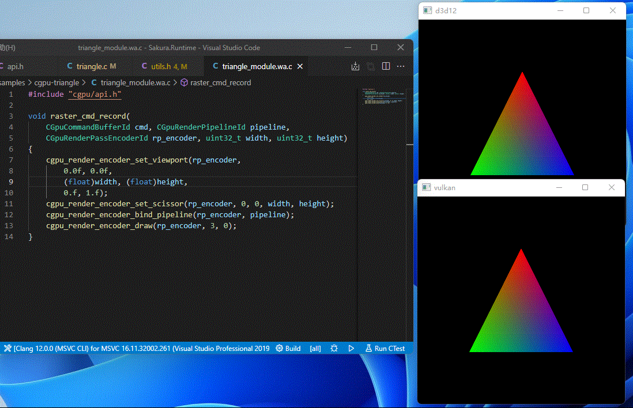Switch to the triangle.c tab
This screenshot has height=408, width=633.
point(91,66)
